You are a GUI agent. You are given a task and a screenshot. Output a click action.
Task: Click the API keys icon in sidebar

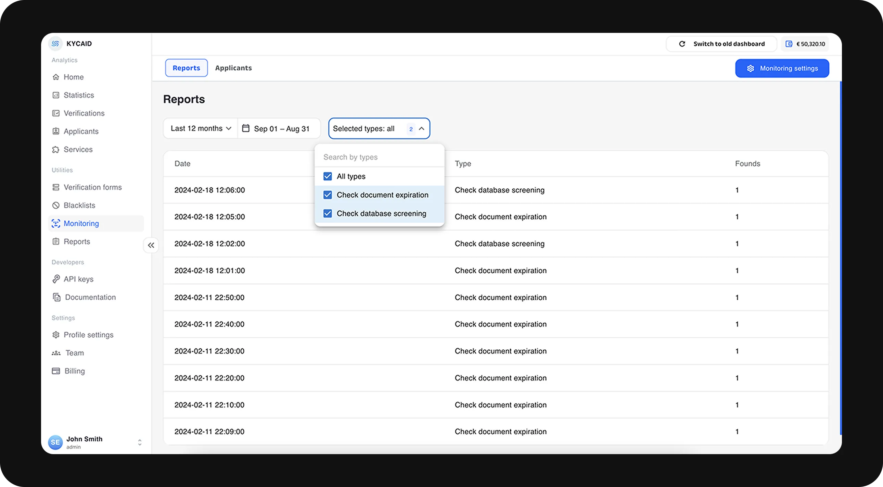[x=56, y=279]
